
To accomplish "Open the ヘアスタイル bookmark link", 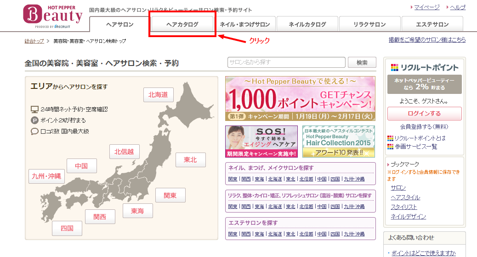I will (x=405, y=197).
